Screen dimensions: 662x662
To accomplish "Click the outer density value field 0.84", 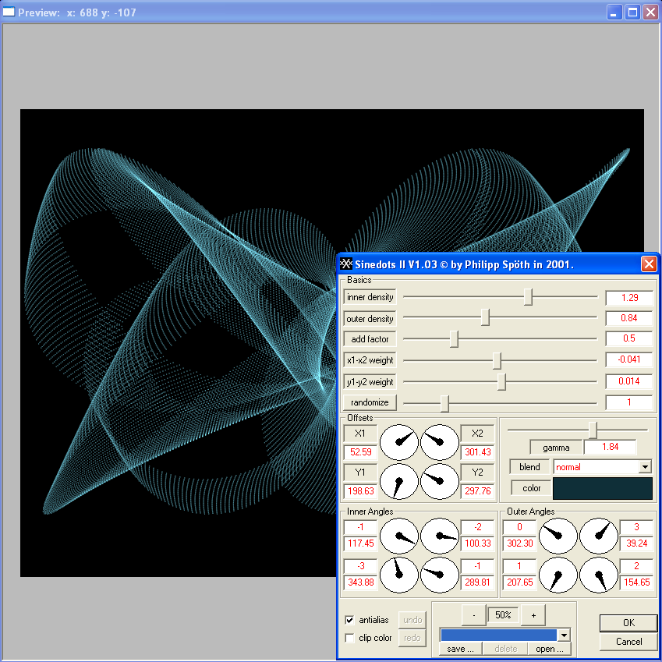I will pyautogui.click(x=629, y=318).
